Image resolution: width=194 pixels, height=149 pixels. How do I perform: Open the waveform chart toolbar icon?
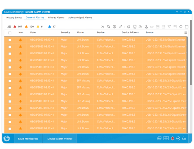click(x=158, y=27)
